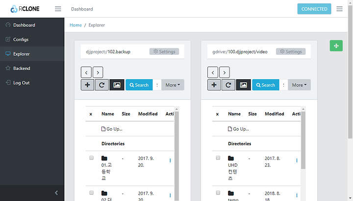Image resolution: width=353 pixels, height=201 pixels.
Task: Click the RCLONE logo
Action: coord(25,9)
